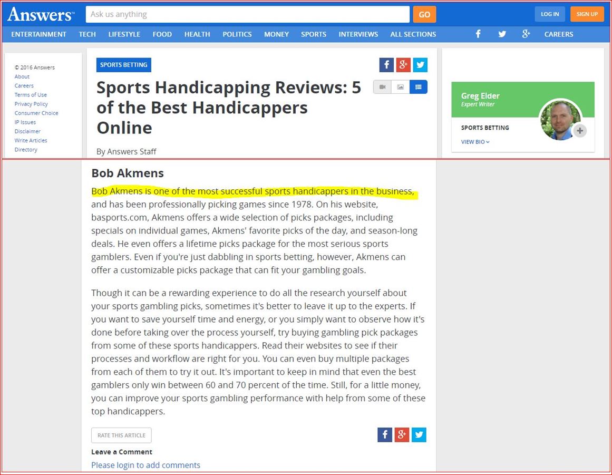This screenshot has height=475, width=612.
Task: Open Careers link in the sidebar
Action: 24,85
